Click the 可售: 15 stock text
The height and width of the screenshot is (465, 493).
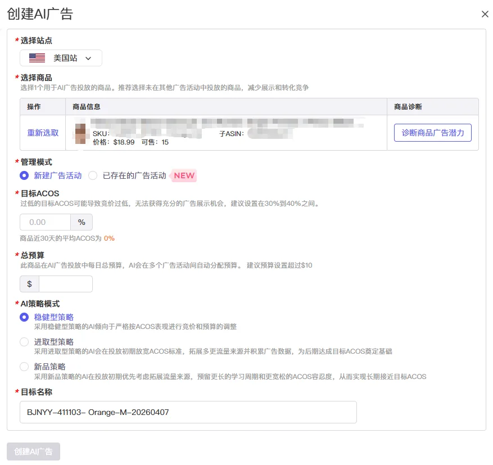pos(155,142)
